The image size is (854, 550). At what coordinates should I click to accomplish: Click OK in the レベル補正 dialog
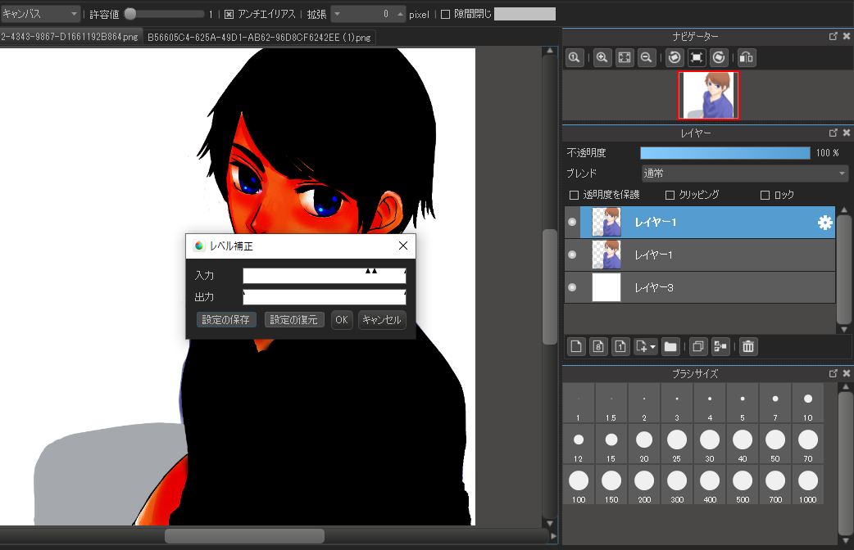click(x=342, y=320)
